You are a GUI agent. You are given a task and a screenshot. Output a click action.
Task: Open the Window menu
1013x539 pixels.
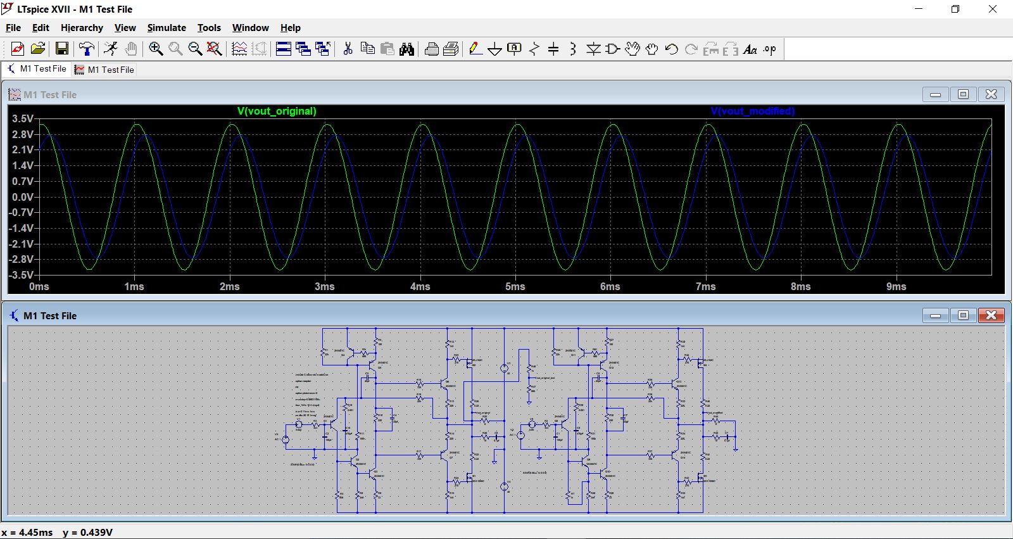tap(250, 28)
